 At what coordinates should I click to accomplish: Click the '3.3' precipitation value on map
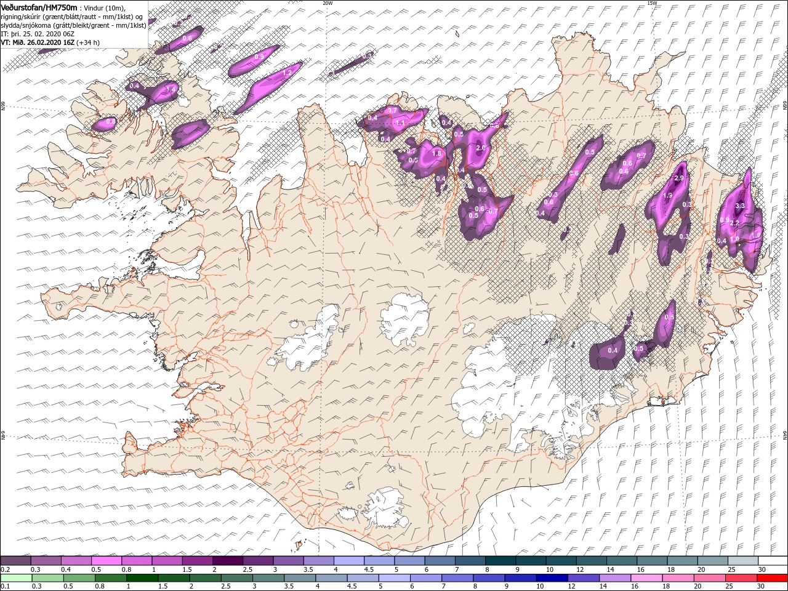[741, 206]
